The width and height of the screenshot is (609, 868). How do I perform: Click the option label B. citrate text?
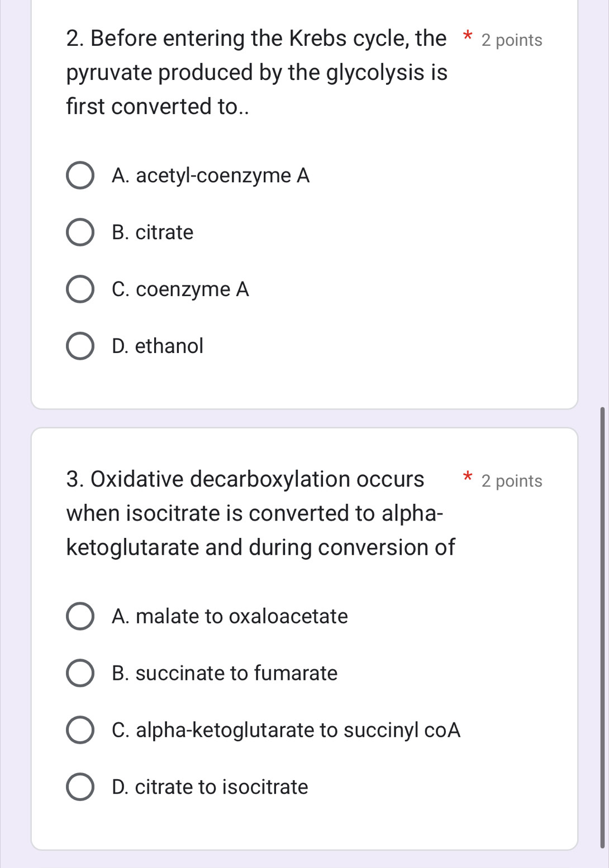[x=152, y=232]
